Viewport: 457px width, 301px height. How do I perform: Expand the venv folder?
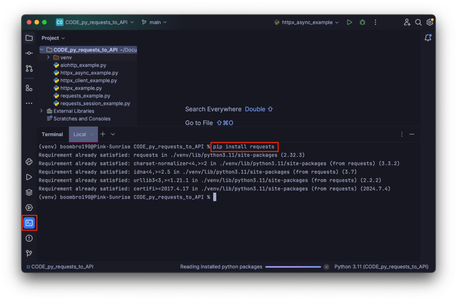click(48, 57)
